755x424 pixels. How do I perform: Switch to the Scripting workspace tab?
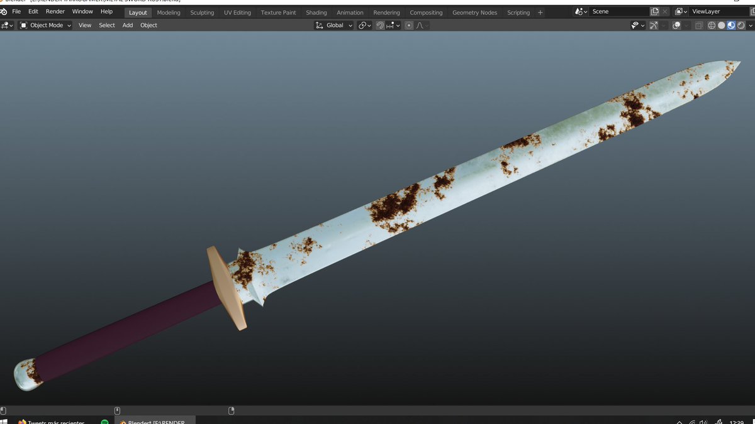coord(518,13)
